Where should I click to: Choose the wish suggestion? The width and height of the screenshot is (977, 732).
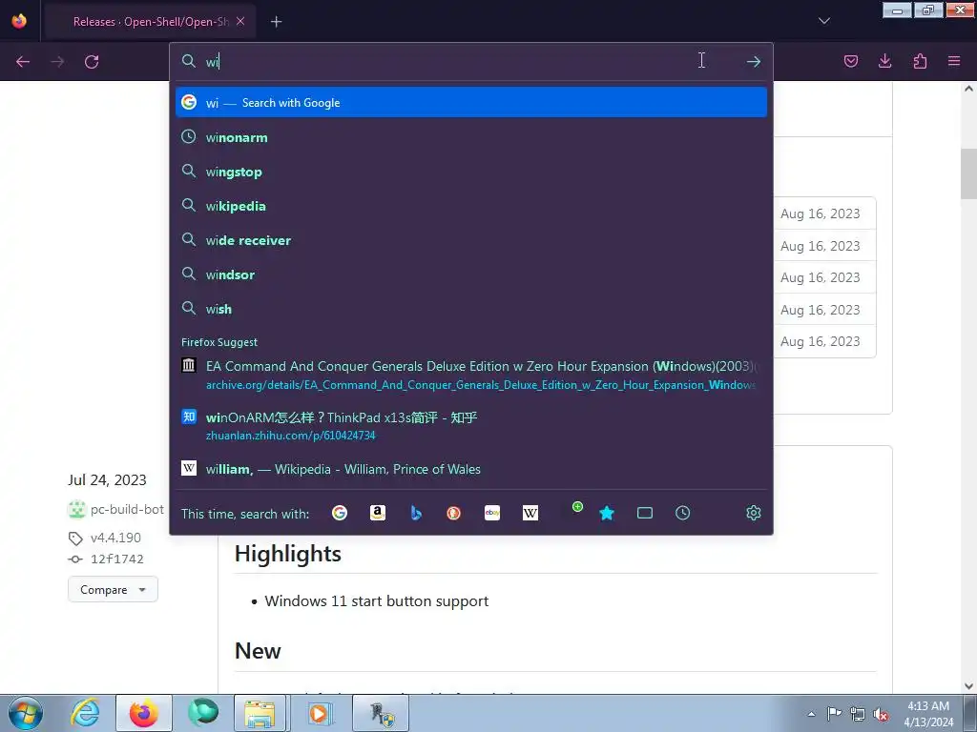[471, 309]
